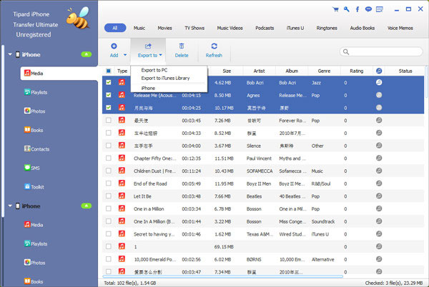
Task: Click the sidebar vertical scrollbar
Action: click(x=3, y=131)
